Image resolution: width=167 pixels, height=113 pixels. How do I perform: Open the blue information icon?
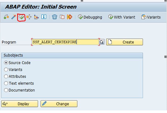tap(44, 17)
